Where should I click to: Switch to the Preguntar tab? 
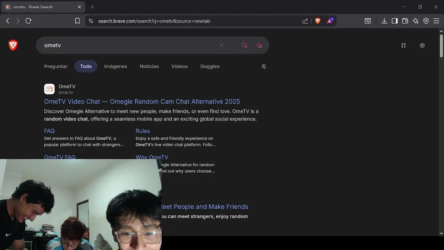pos(56,66)
